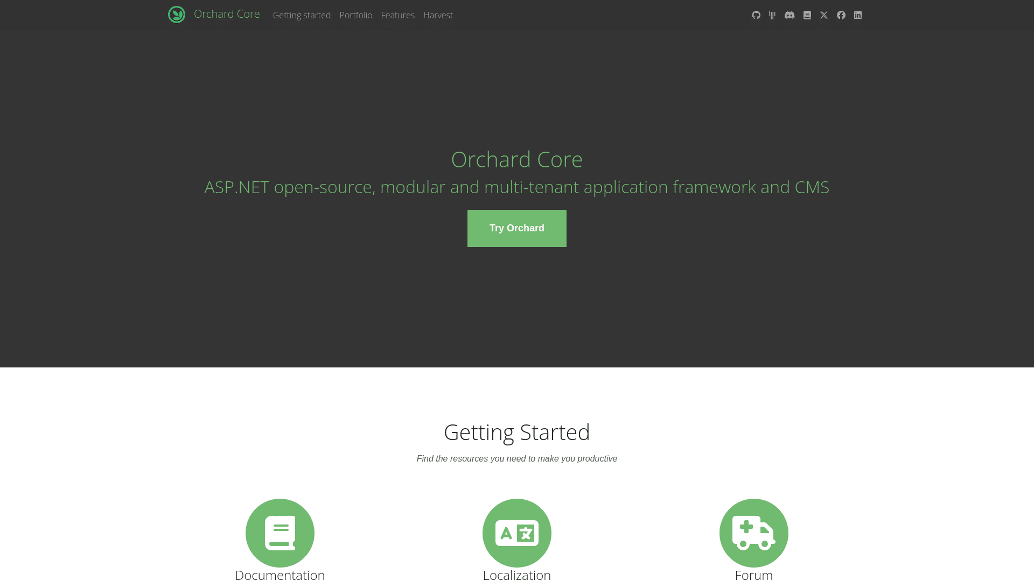Visit the Forum link
Image resolution: width=1034 pixels, height=581 pixels.
tap(753, 575)
